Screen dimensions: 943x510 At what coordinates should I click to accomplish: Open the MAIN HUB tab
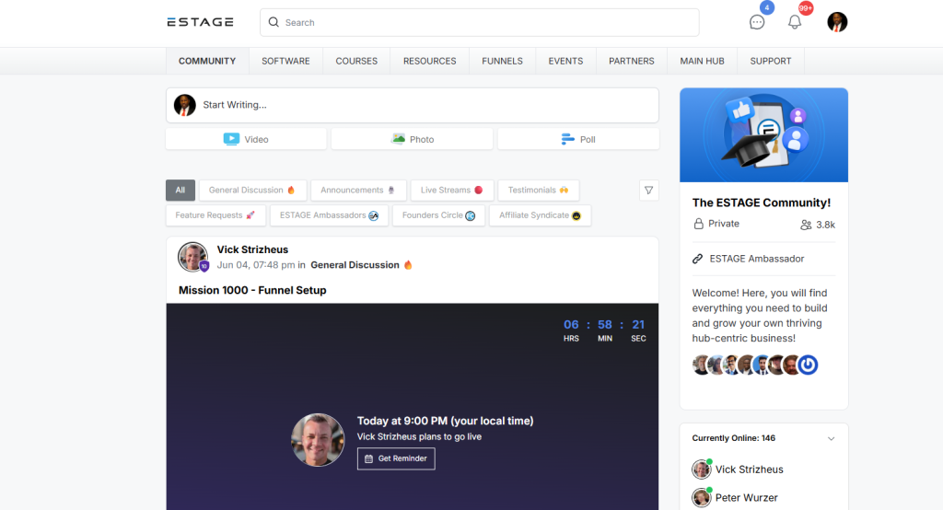coord(702,61)
